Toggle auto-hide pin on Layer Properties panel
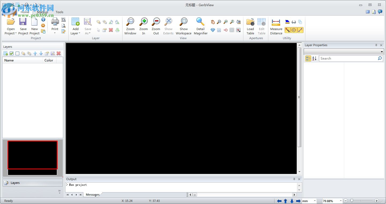This screenshot has height=204, width=386. pos(376,45)
